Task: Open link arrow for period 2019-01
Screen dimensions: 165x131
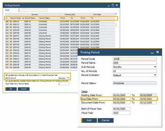Action: (11, 53)
